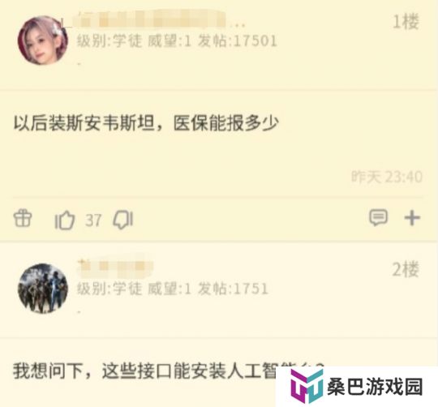
Task: Click the blurred username of first poster
Action: [x=151, y=19]
